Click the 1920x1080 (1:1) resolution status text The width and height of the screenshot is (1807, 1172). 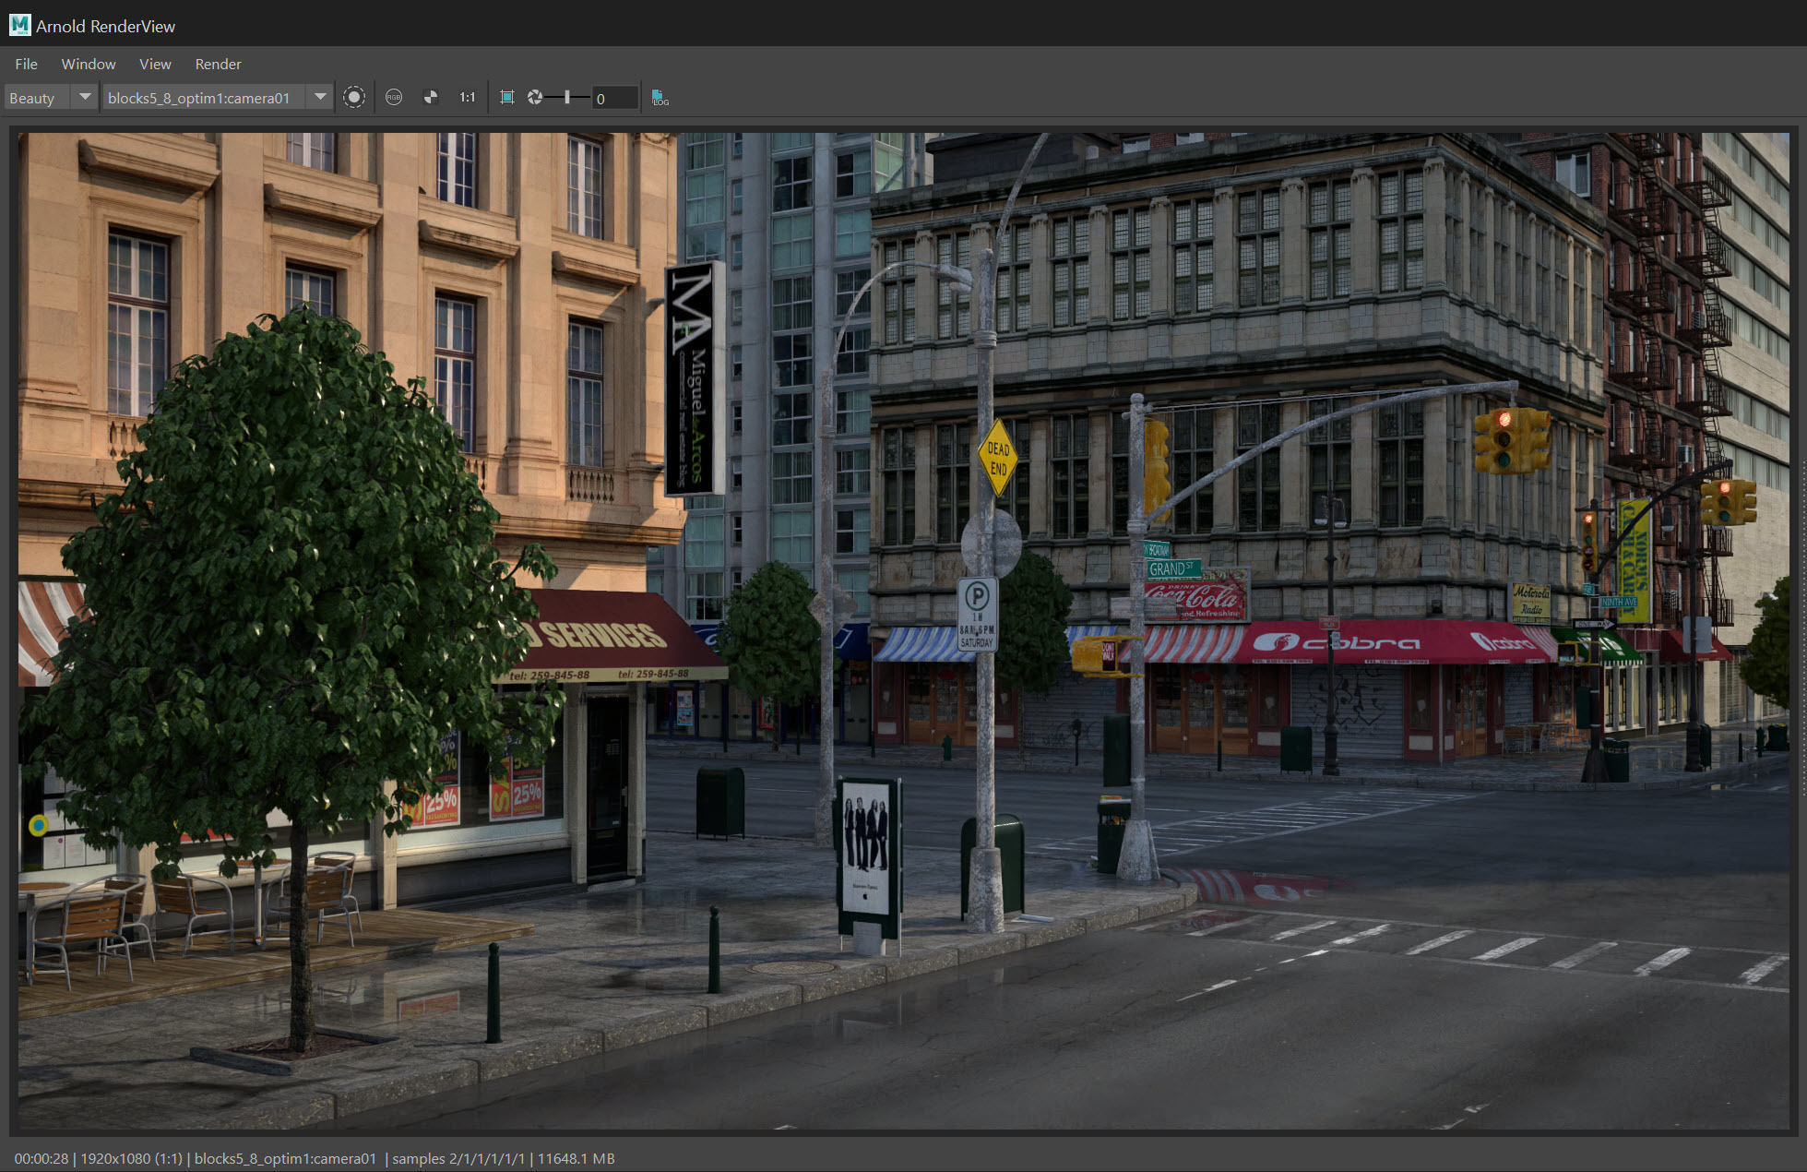131,1158
